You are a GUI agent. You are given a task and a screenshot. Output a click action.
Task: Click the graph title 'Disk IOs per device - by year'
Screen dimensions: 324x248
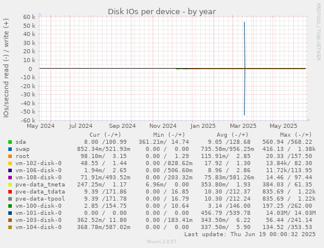tap(162, 12)
